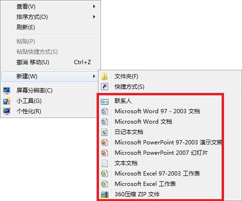This screenshot has height=201, width=242.
Task: Click the shortcut arrow icon beside 快捷方式(S)
Action: click(105, 87)
